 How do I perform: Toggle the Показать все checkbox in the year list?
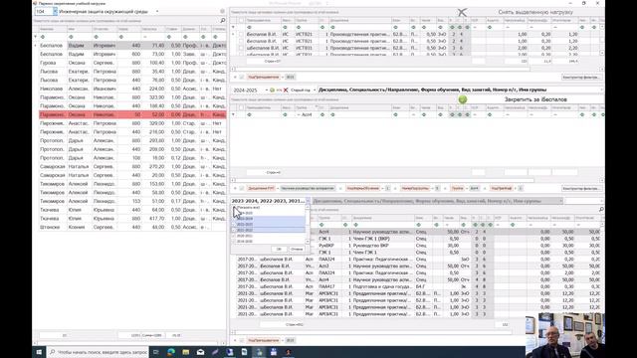point(235,208)
